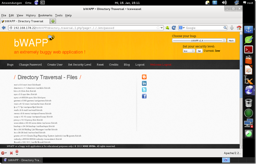Open the red terminal icon in dock
The width and height of the screenshot is (256, 164).
[248, 50]
